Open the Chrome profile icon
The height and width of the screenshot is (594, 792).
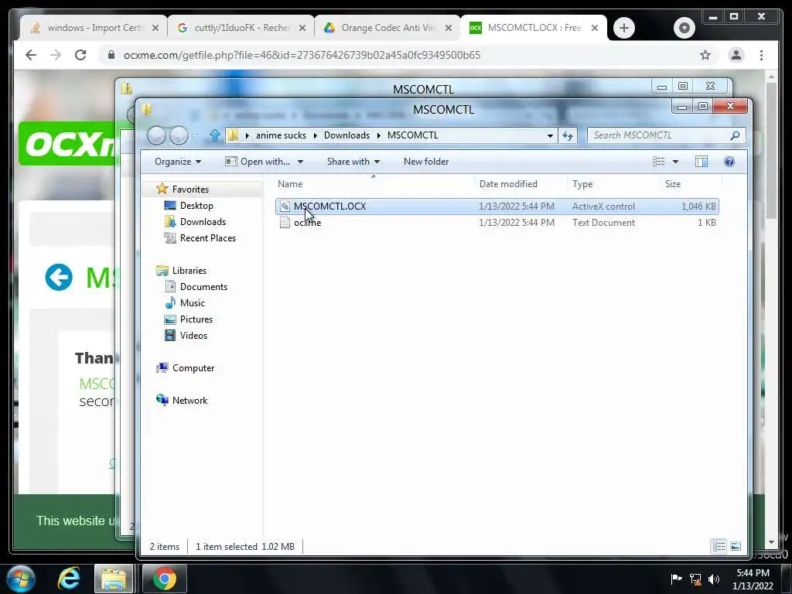point(736,55)
